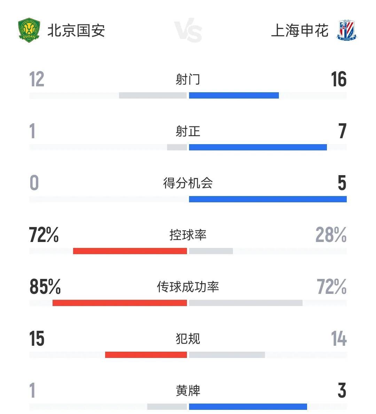Tap the 黄牌 stat label

(x=188, y=390)
